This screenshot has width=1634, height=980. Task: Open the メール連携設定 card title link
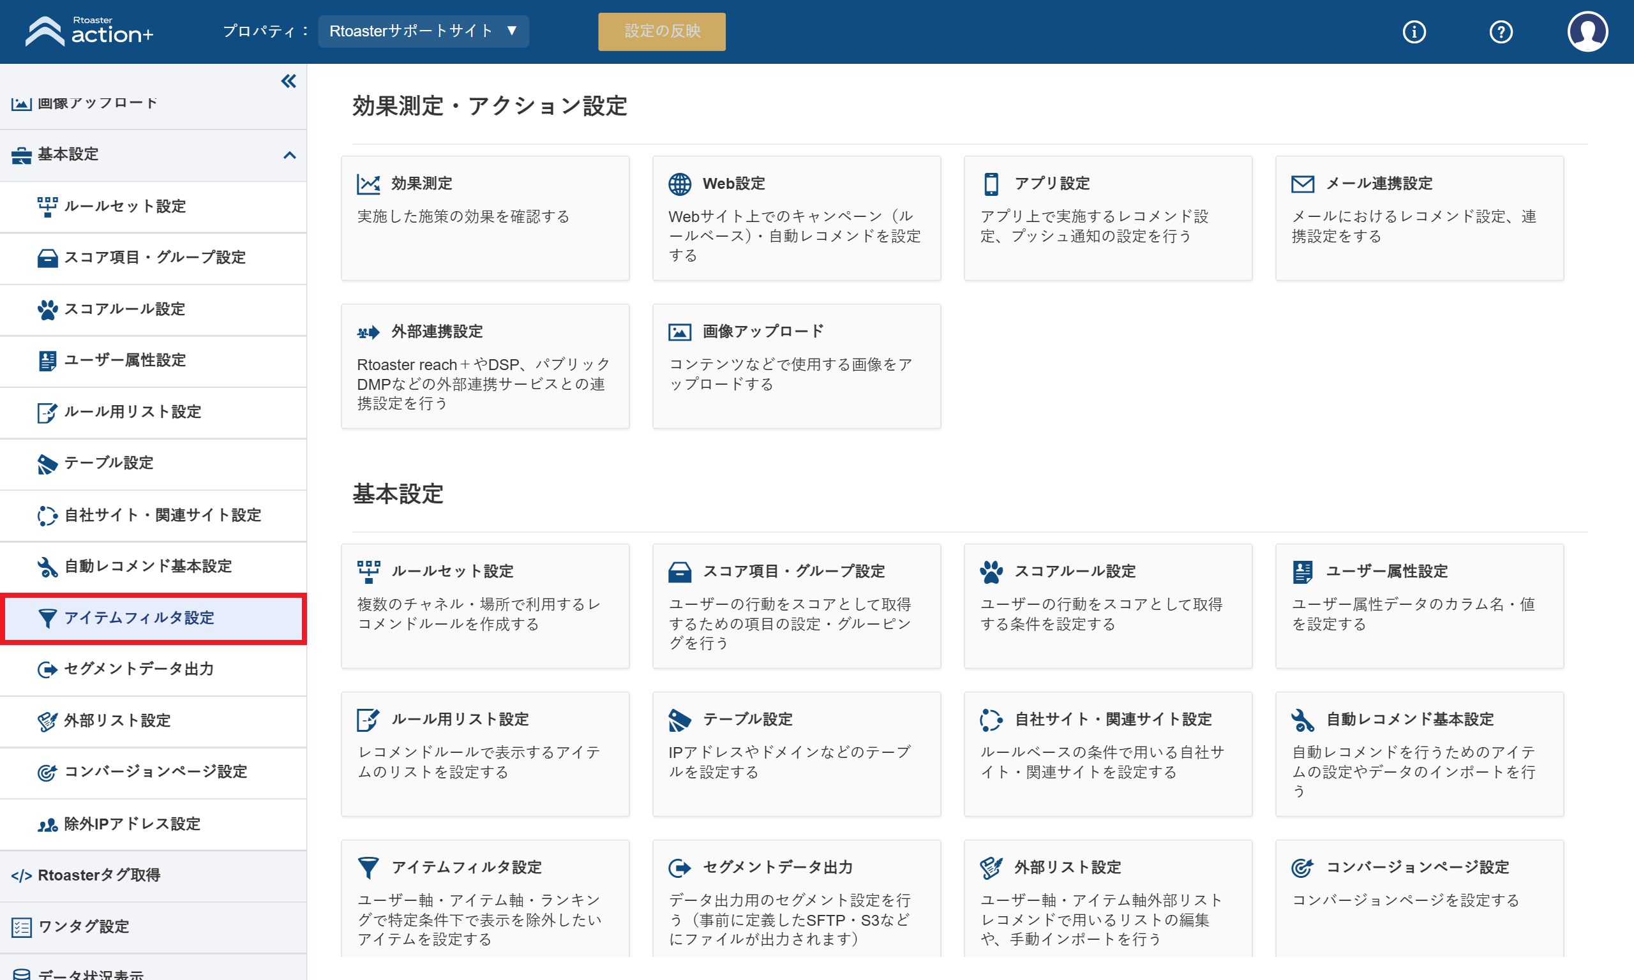[x=1379, y=184]
